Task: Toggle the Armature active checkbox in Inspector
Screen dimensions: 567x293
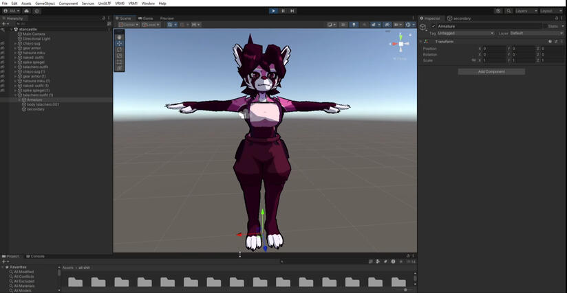Action: (433, 26)
